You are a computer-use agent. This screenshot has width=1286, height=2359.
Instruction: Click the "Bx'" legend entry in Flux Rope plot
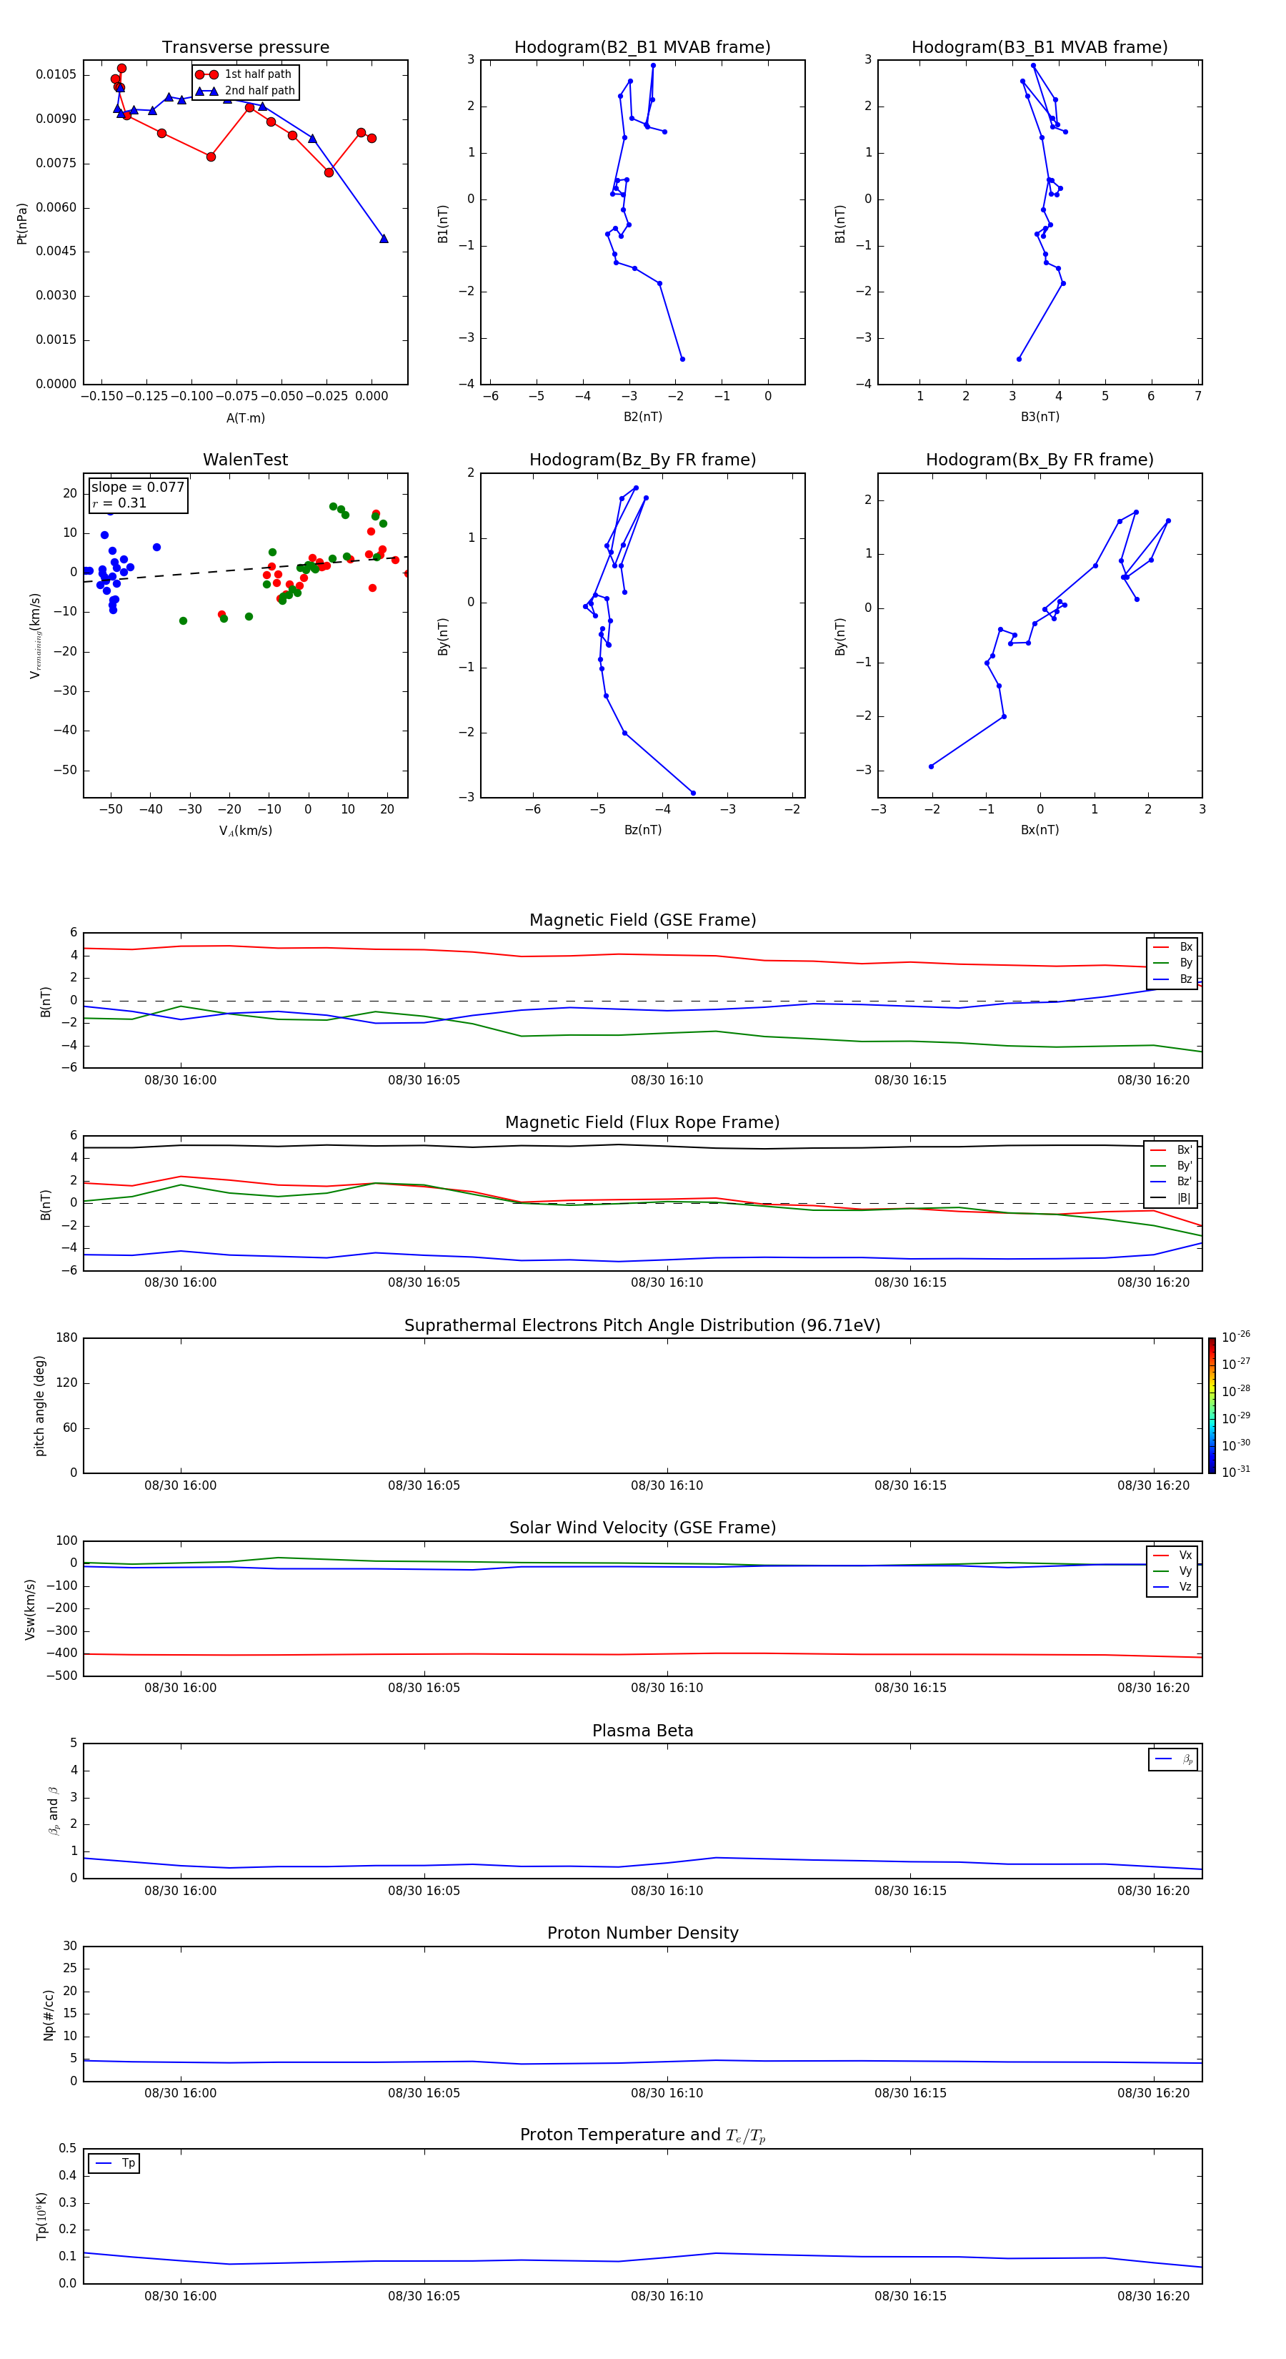coord(1172,1150)
